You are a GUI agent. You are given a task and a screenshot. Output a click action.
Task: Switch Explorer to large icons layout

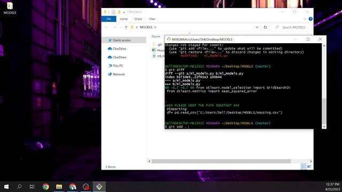[x=309, y=166]
